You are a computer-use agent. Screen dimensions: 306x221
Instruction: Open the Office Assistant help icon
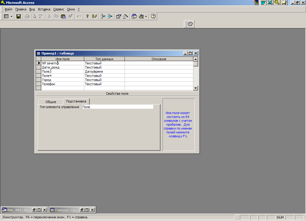pyautogui.click(x=153, y=16)
